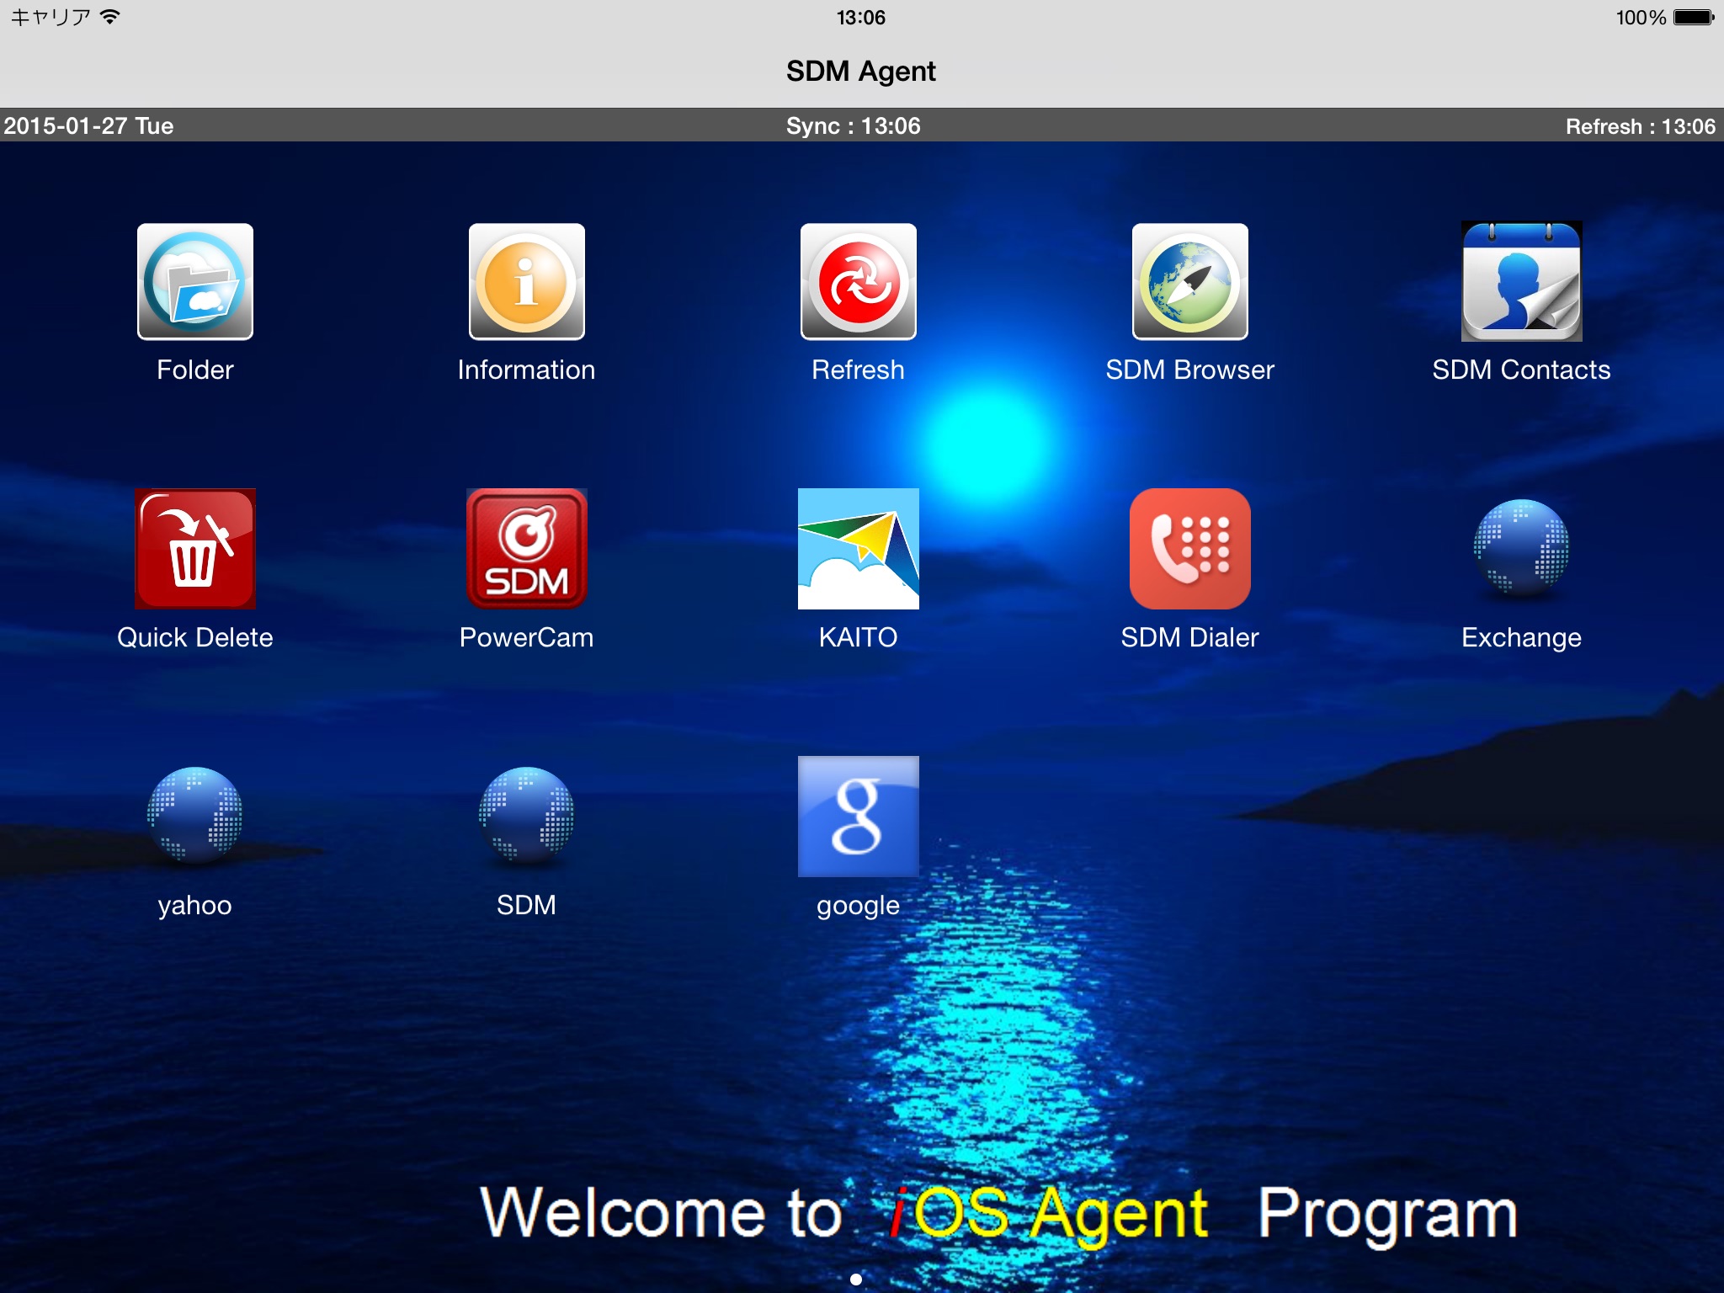The image size is (1724, 1293).
Task: Open the google shortcut icon
Action: coord(859,817)
